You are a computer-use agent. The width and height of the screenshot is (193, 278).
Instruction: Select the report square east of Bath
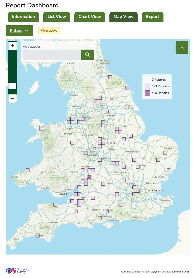click(x=93, y=198)
